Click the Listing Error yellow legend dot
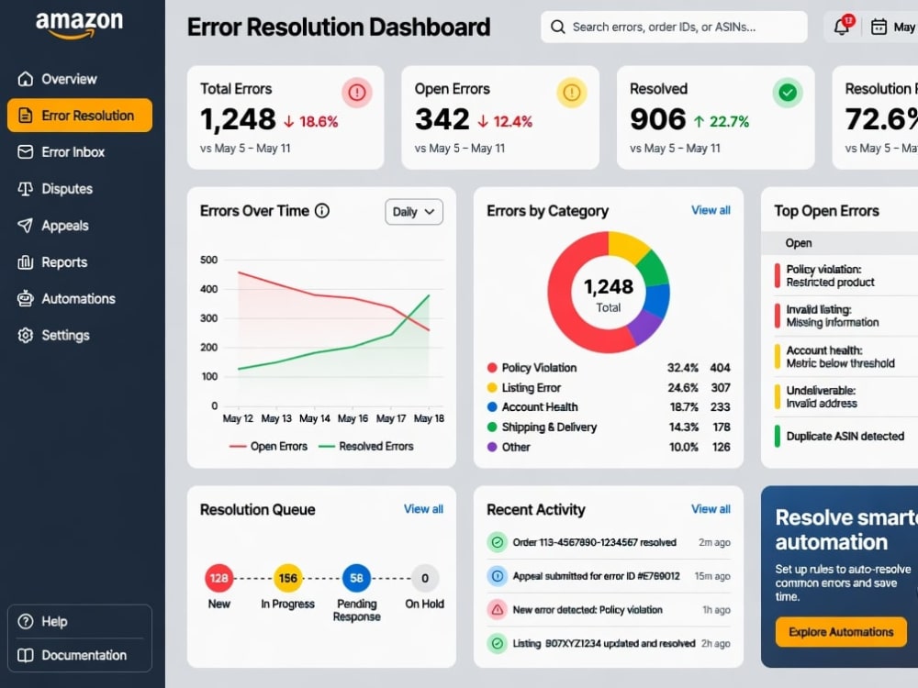The height and width of the screenshot is (688, 918). (x=492, y=387)
